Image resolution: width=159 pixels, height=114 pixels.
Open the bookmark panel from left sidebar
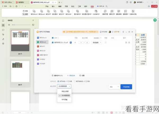[3, 21]
